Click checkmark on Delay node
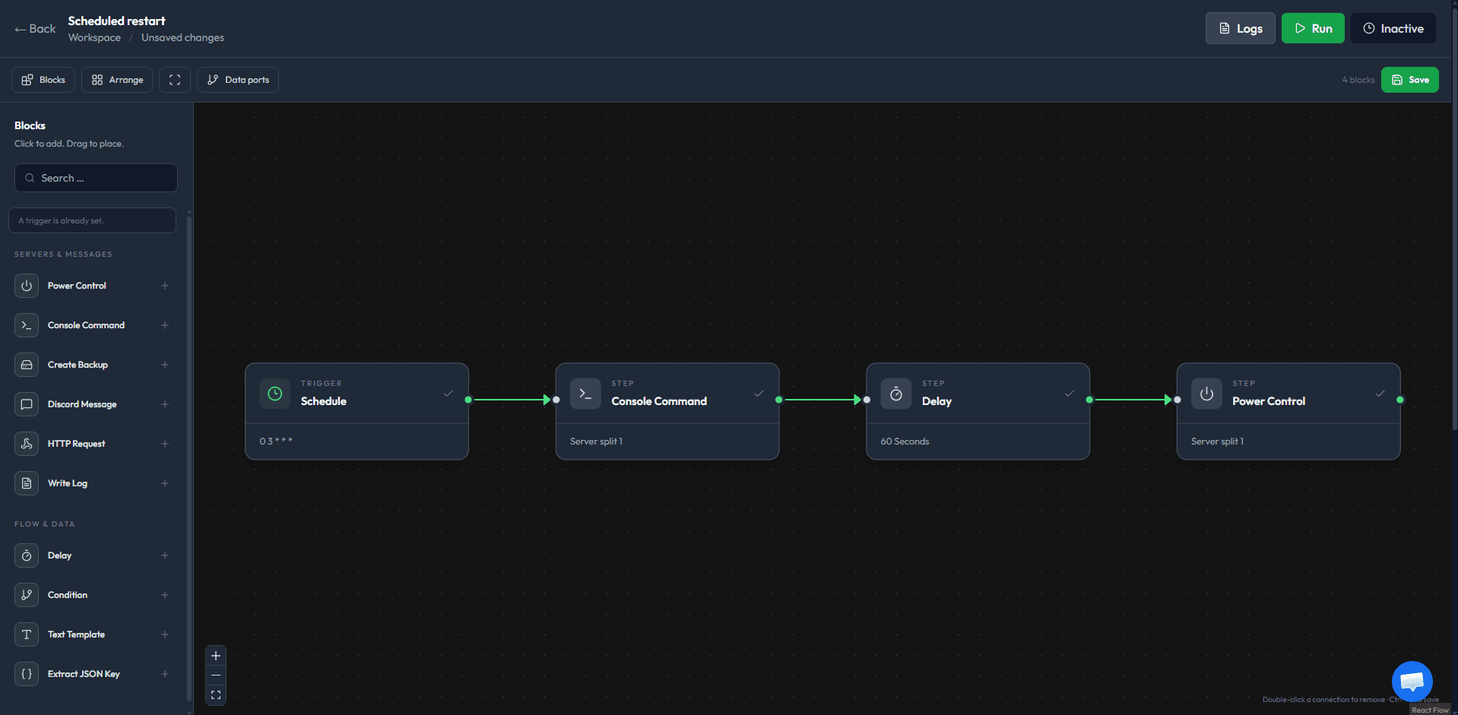Image resolution: width=1458 pixels, height=715 pixels. (1070, 394)
